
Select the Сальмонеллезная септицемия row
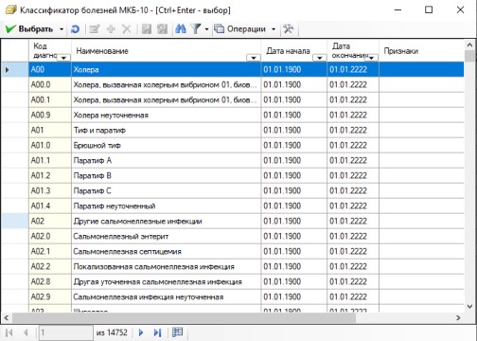233,251
